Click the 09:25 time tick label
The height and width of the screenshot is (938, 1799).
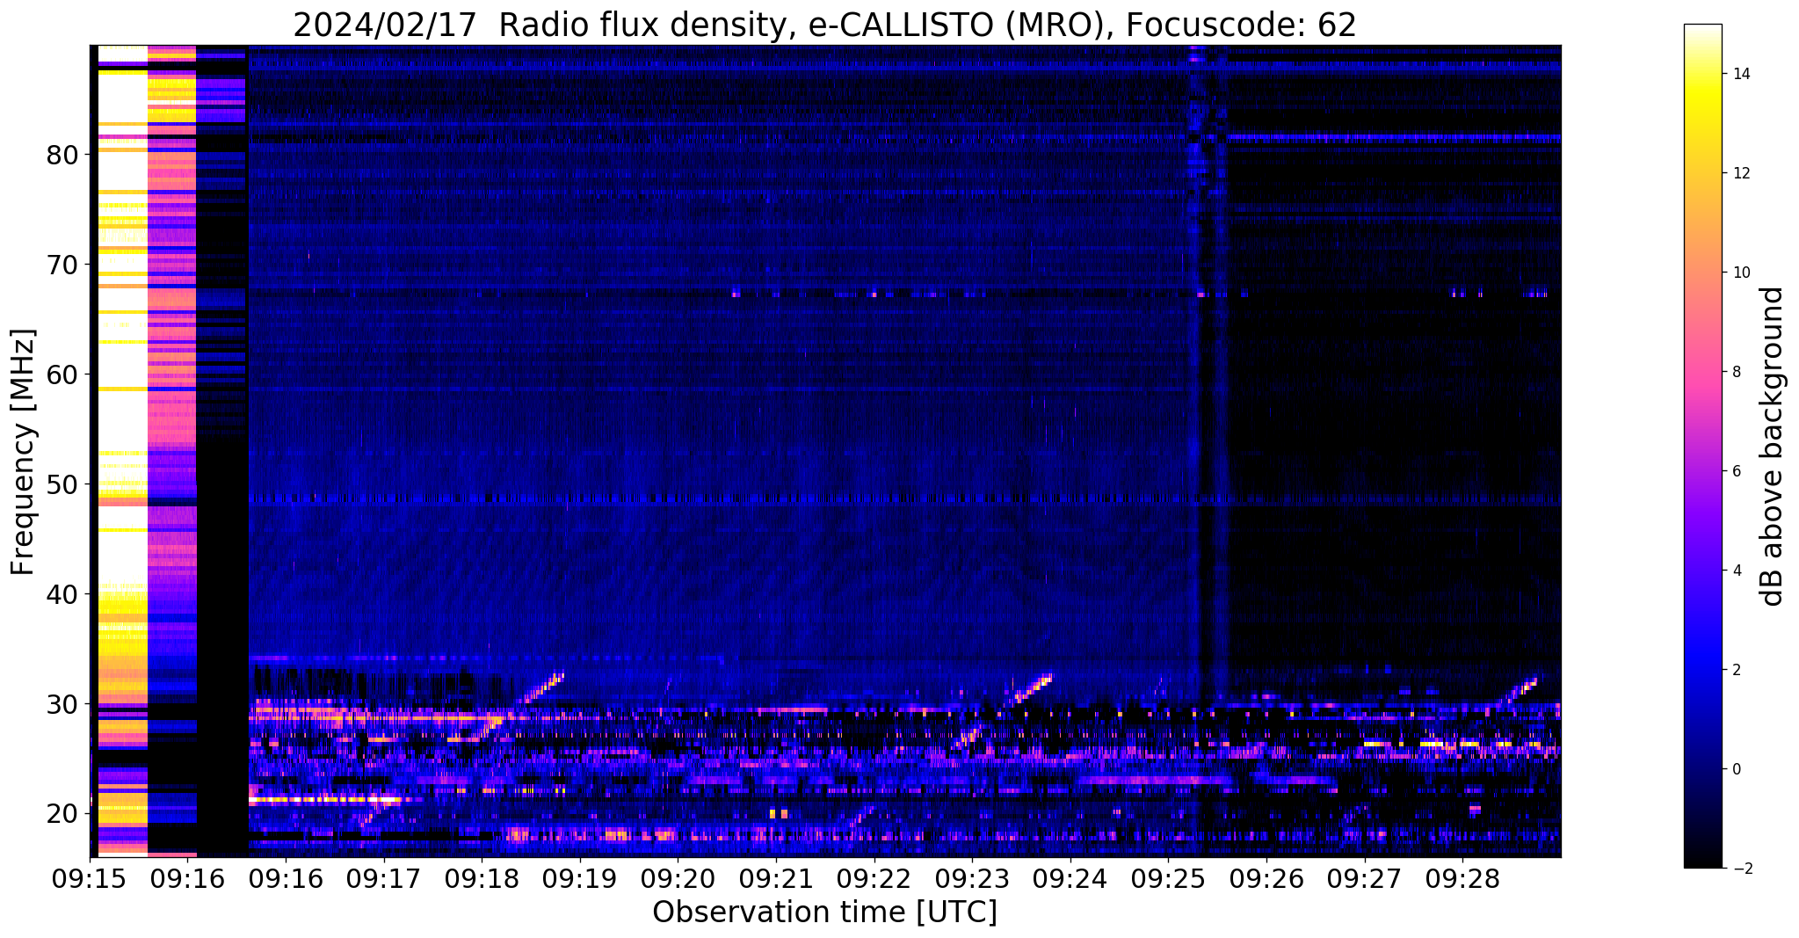(1168, 879)
